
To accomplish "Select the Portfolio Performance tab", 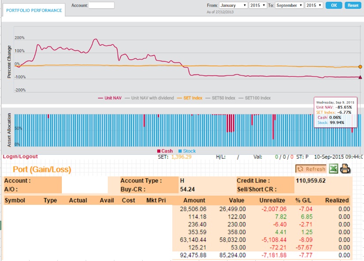I will [x=34, y=10].
